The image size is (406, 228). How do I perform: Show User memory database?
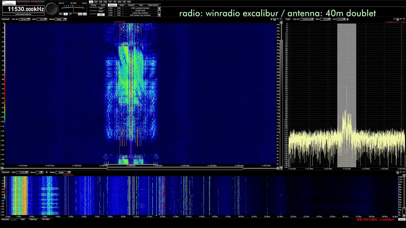click(101, 9)
